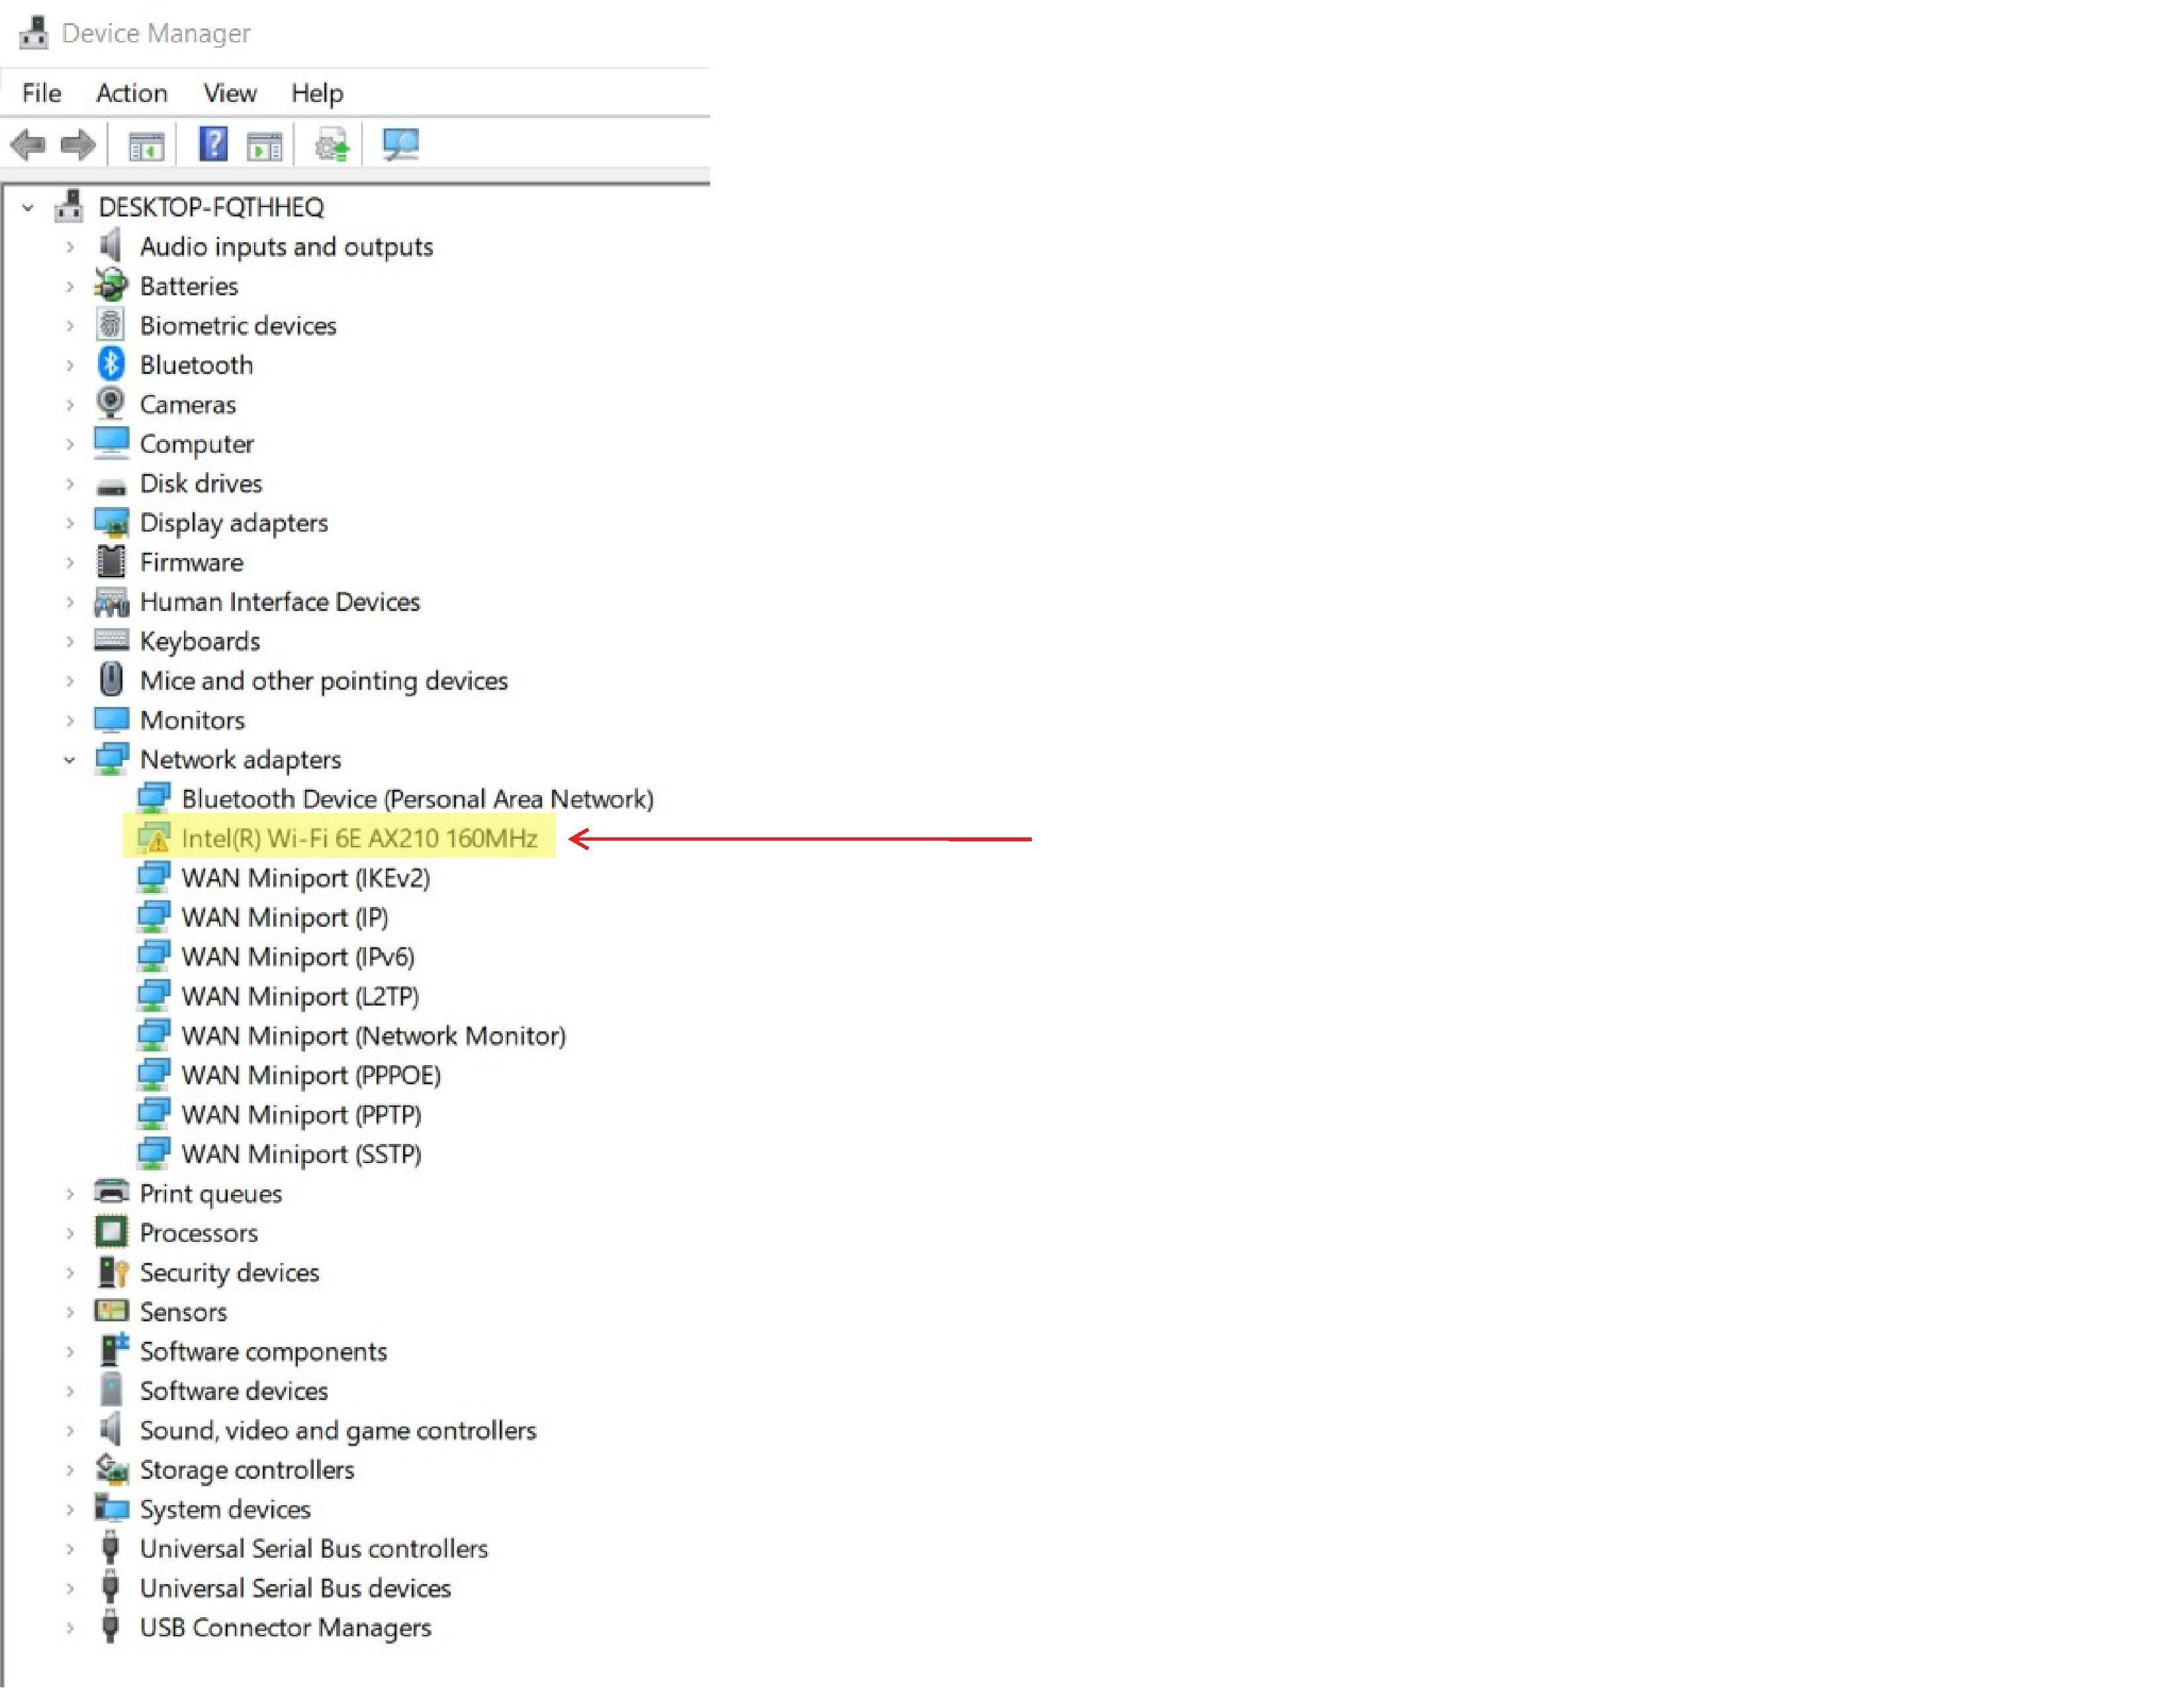Viewport: 2184px width, 1688px height.
Task: Click the Show/Hide Action Pane icon
Action: click(x=265, y=147)
